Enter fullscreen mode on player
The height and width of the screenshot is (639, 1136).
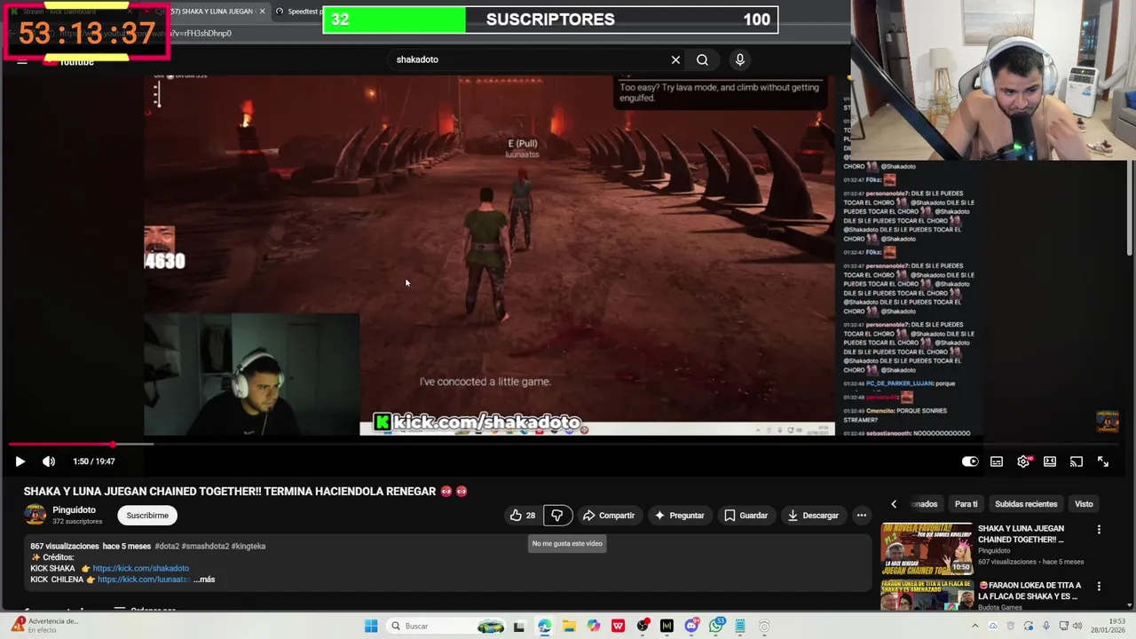coord(1103,461)
